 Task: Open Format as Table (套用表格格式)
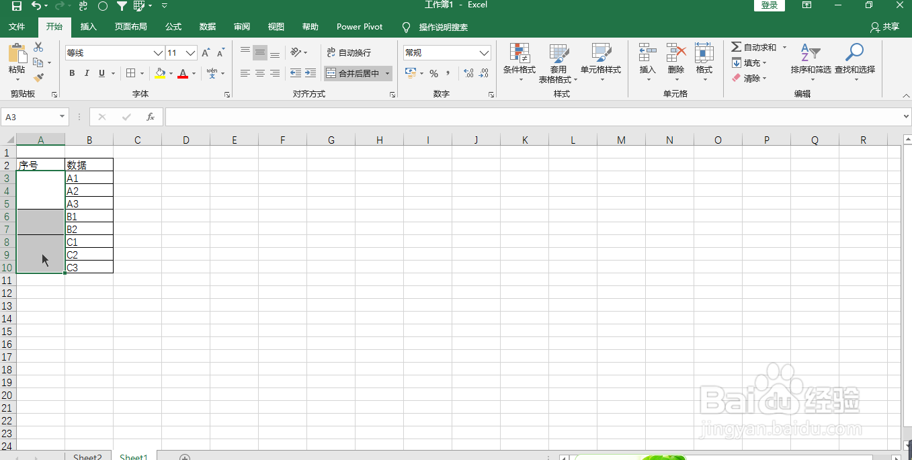[x=558, y=62]
